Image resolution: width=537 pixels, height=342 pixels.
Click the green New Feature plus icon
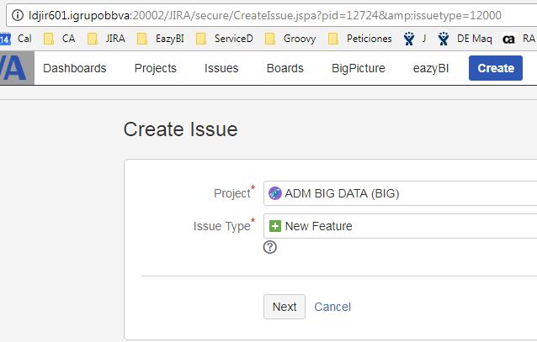[x=275, y=226]
